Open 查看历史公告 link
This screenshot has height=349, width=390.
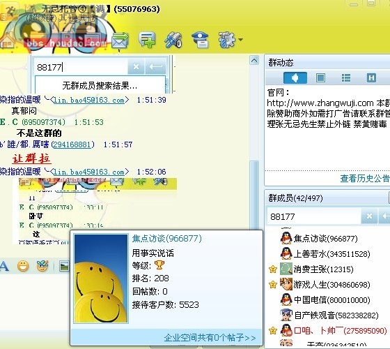[x=364, y=179]
